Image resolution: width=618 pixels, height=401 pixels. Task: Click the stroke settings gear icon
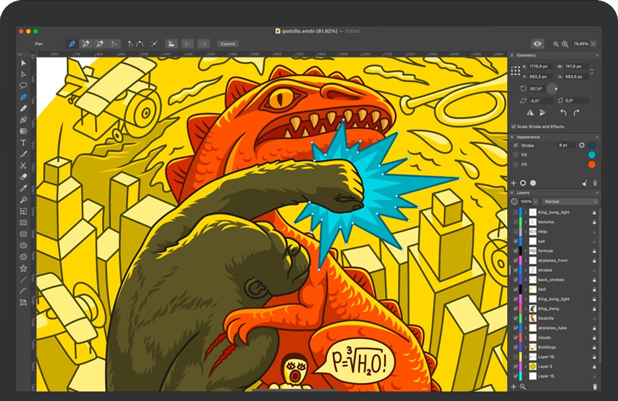point(581,145)
